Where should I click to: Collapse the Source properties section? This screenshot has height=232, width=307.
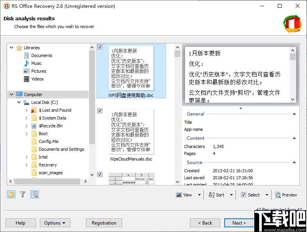point(294,162)
